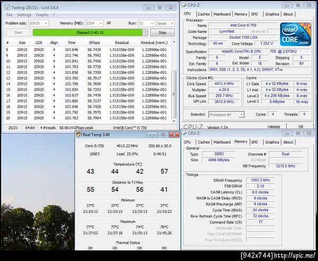
Task: Open the Memory tab in upper CPU-Z
Action: coord(241,14)
